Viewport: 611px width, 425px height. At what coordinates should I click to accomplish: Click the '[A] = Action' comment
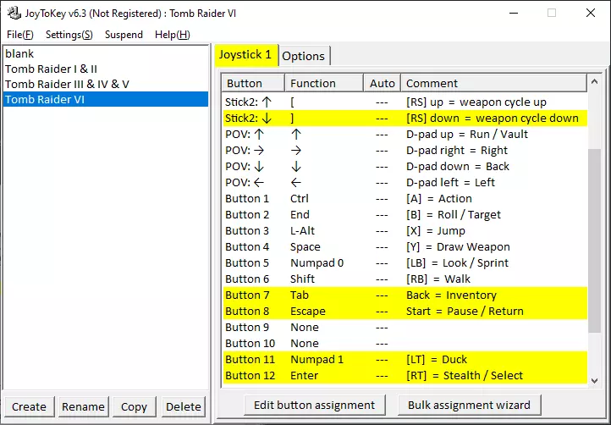[x=438, y=198]
